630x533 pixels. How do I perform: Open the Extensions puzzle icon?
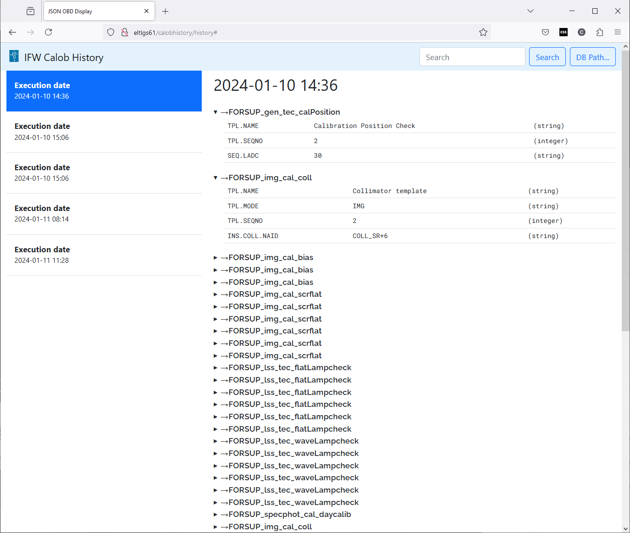(599, 32)
